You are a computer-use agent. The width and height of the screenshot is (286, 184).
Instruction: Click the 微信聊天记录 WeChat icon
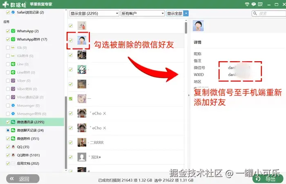pyautogui.click(x=13, y=130)
